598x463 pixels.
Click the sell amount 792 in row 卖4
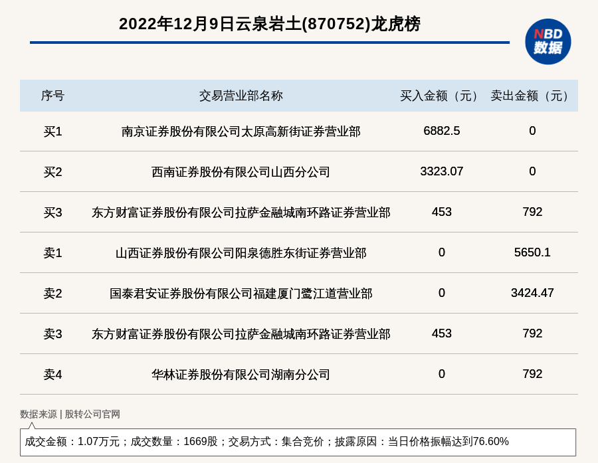(532, 374)
